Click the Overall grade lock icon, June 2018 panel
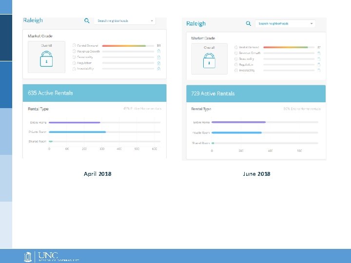This screenshot has width=351, height=263. click(209, 60)
